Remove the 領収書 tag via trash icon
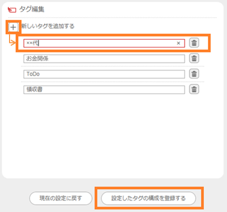Viewport: 227px width, 212px height. pyautogui.click(x=194, y=90)
